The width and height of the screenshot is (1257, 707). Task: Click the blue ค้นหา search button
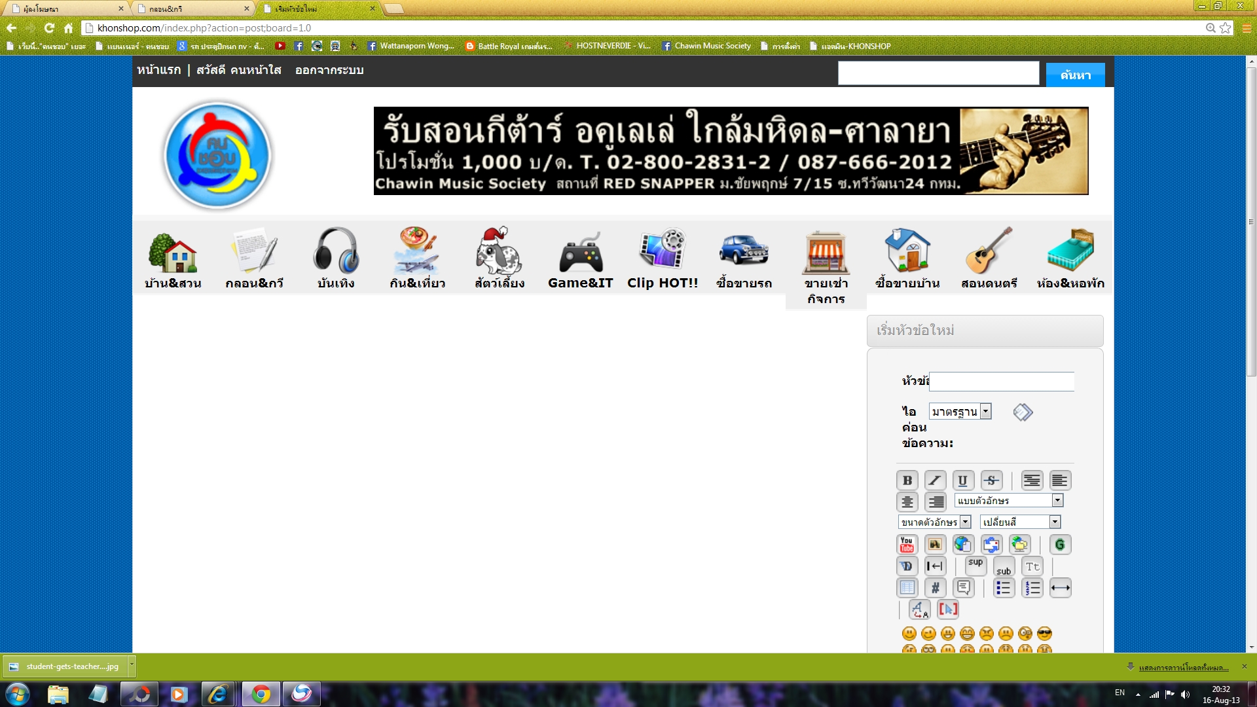(x=1075, y=75)
